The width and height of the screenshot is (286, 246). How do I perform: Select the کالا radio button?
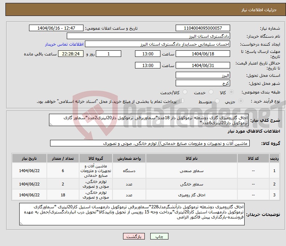tap(232, 92)
